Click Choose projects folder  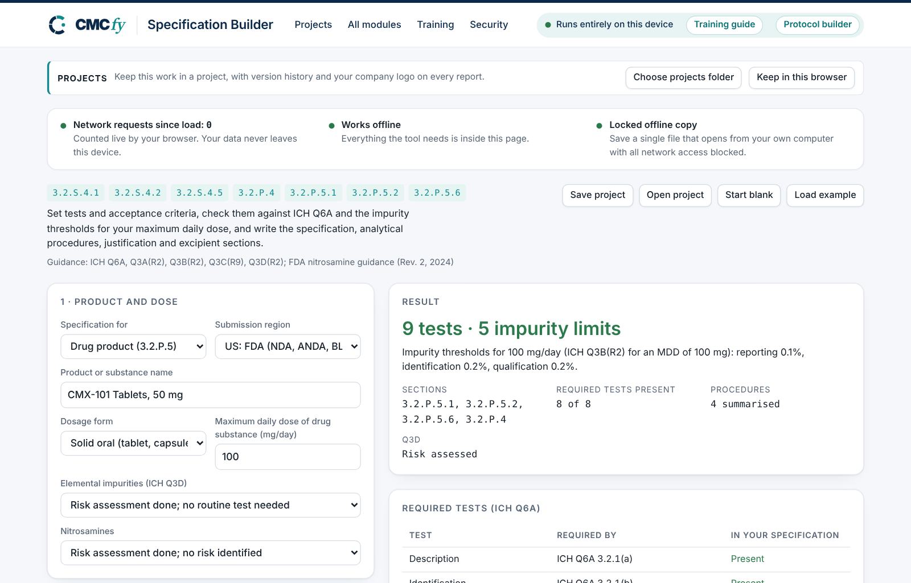pyautogui.click(x=683, y=77)
